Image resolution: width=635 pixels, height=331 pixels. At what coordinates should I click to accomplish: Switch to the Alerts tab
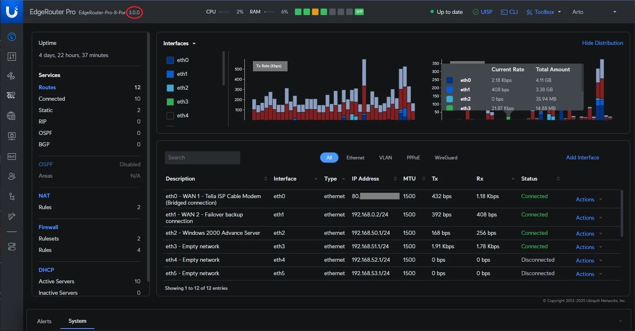coord(44,321)
